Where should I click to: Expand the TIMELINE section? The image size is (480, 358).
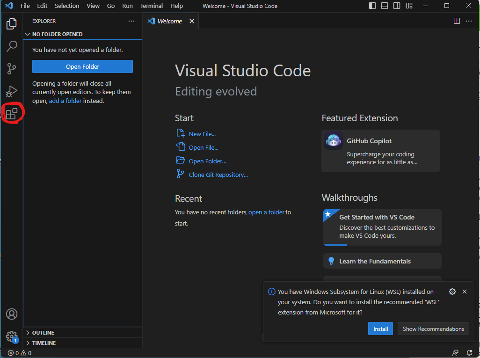(82, 343)
